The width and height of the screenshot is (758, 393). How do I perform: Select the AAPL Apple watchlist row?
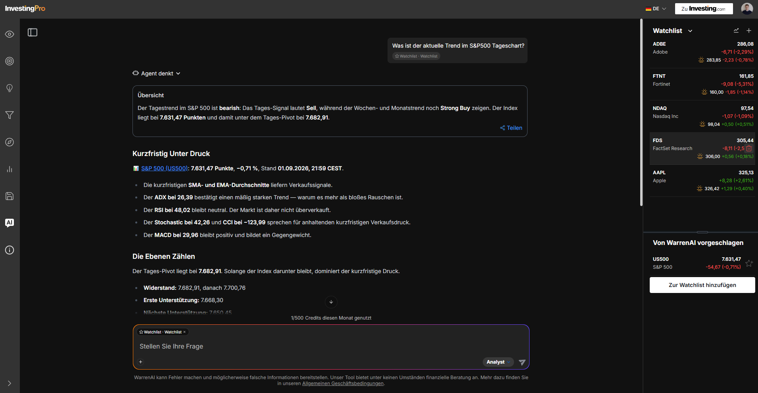pyautogui.click(x=702, y=181)
